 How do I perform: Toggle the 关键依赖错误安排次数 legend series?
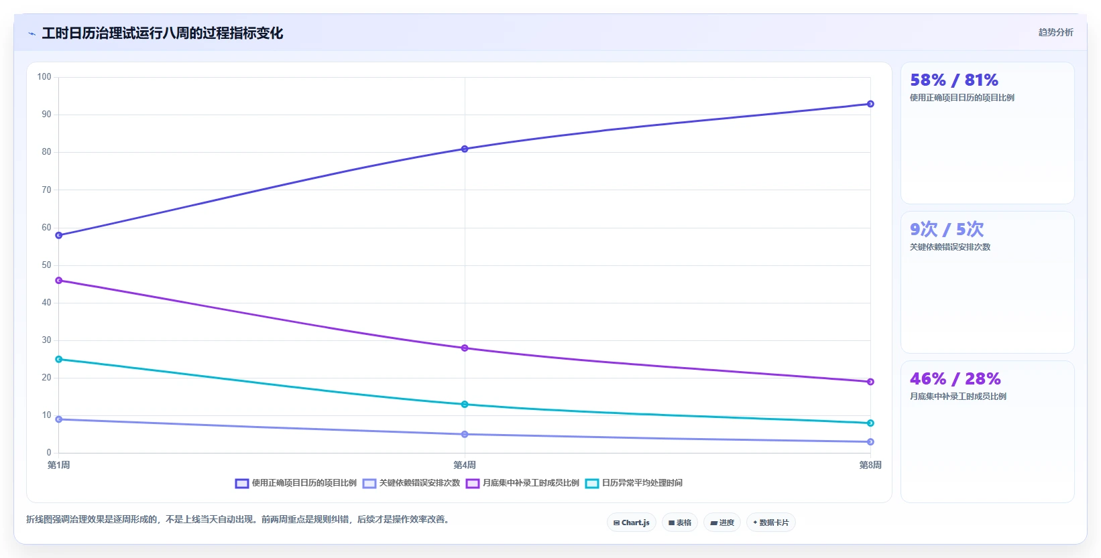pyautogui.click(x=411, y=483)
